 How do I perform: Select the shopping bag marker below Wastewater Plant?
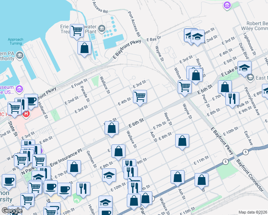(84, 49)
